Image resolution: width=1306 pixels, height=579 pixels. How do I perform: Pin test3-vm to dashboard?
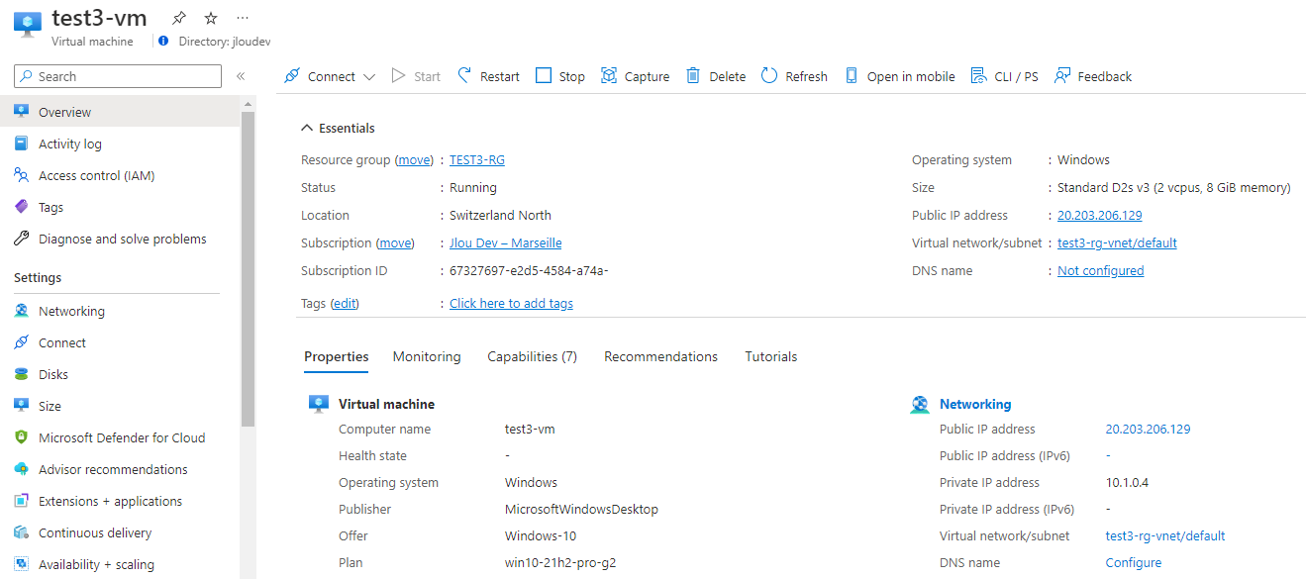point(178,18)
